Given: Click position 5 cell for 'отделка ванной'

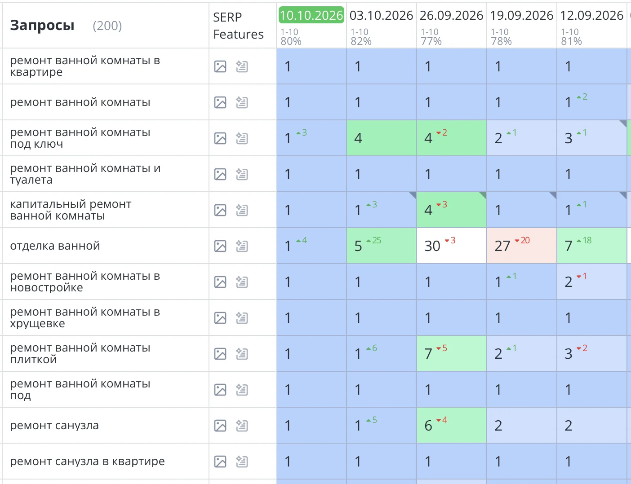Looking at the screenshot, I should point(382,246).
